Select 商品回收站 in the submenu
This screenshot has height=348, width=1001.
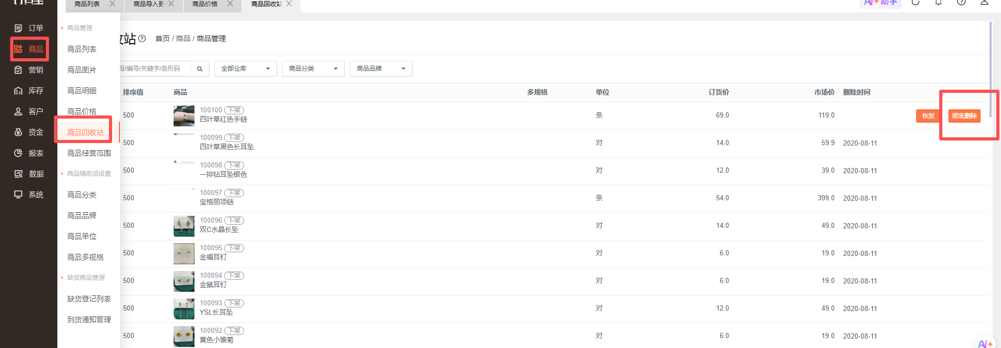click(x=86, y=132)
